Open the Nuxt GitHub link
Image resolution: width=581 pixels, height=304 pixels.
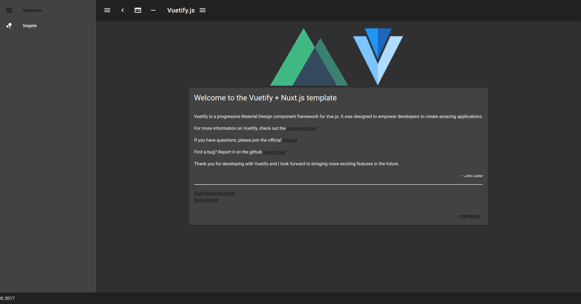(x=206, y=200)
